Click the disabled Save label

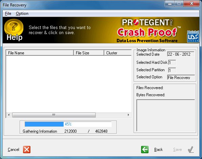click(x=178, y=150)
